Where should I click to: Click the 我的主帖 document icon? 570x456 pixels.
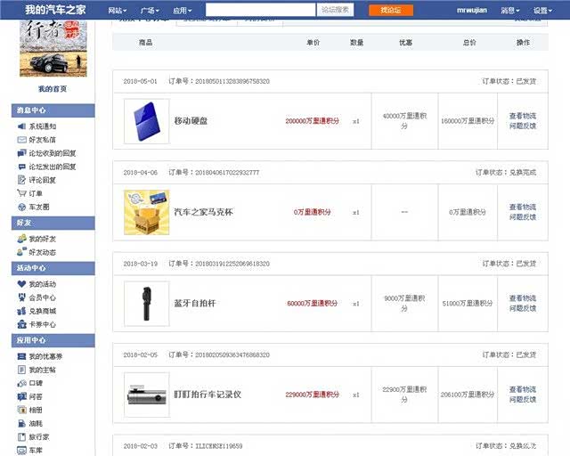(21, 370)
